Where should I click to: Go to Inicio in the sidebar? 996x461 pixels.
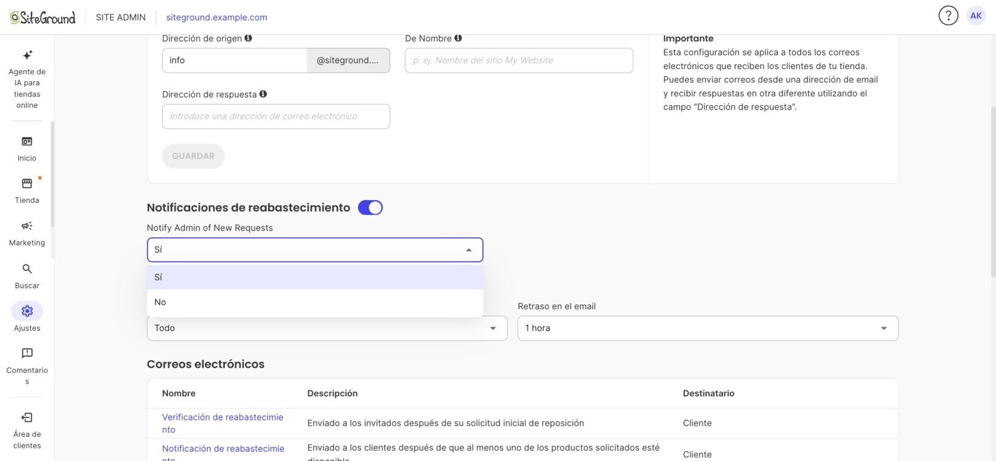[27, 148]
